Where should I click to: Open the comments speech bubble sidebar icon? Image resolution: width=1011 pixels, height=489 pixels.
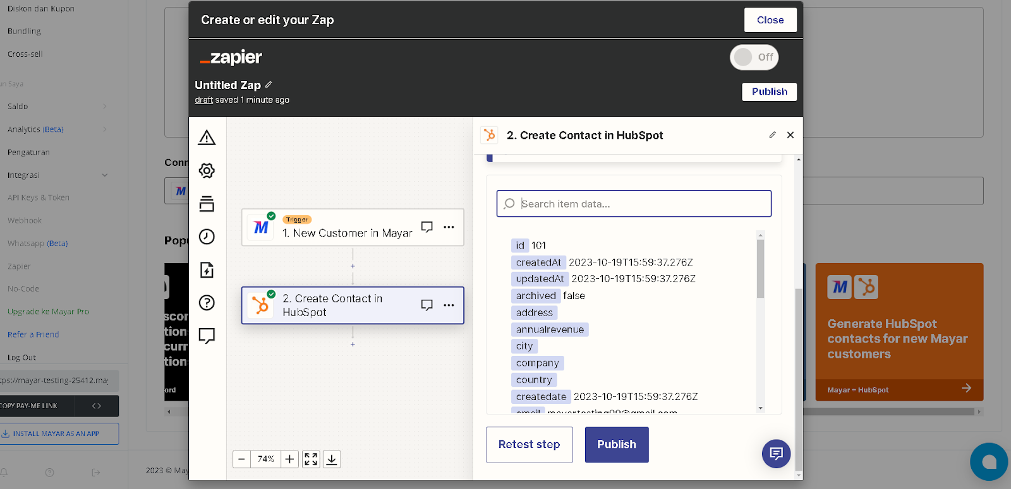point(207,336)
